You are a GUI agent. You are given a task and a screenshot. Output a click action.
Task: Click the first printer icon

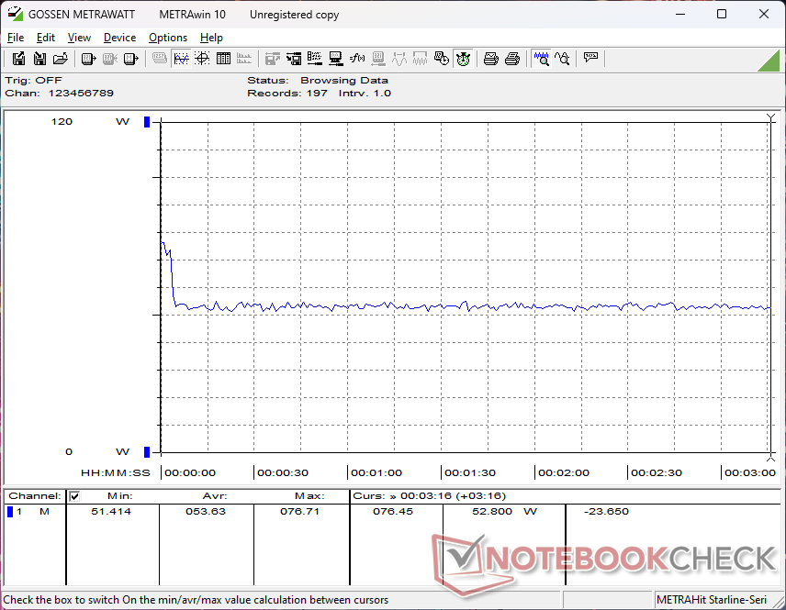(x=491, y=59)
